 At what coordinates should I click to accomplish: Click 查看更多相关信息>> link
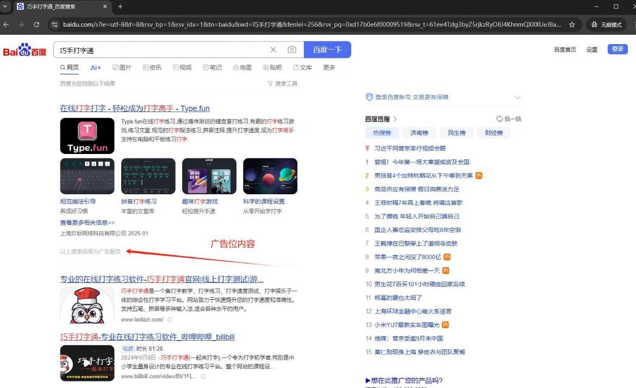tap(87, 223)
